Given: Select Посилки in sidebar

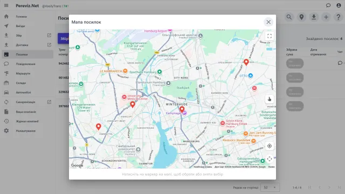Looking at the screenshot, I should pos(27,54).
